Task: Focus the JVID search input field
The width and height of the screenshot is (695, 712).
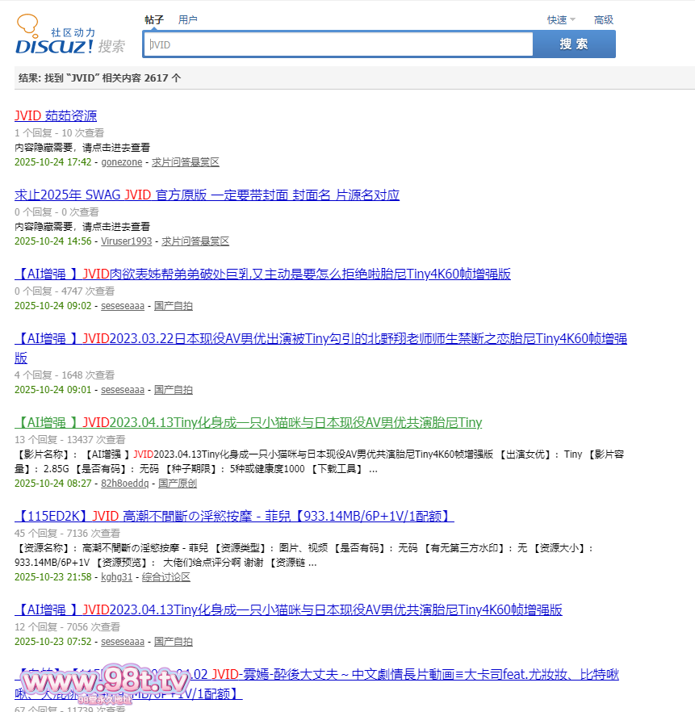Action: 339,44
